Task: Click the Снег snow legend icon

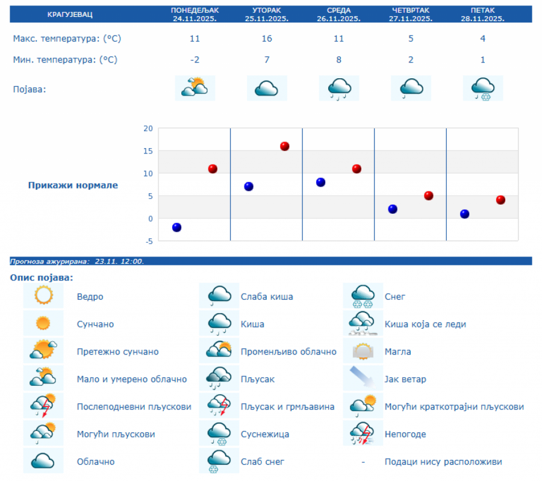Action: coord(363,296)
